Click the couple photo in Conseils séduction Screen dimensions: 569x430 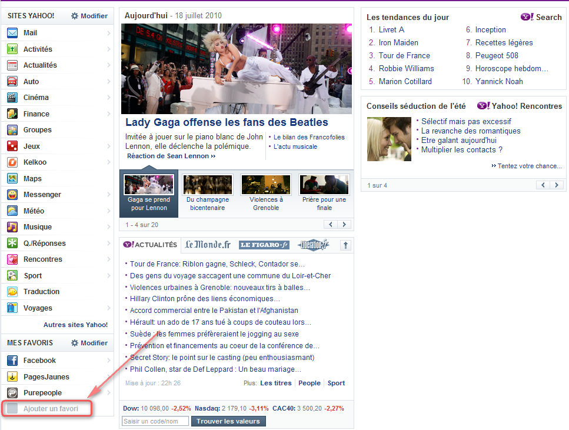[x=389, y=139]
